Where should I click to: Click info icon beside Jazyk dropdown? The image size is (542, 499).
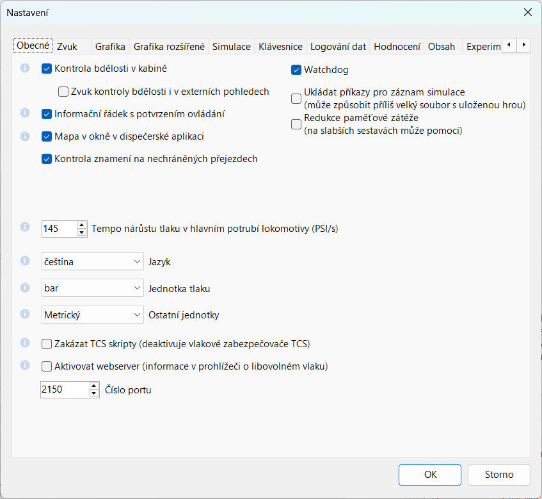click(25, 261)
